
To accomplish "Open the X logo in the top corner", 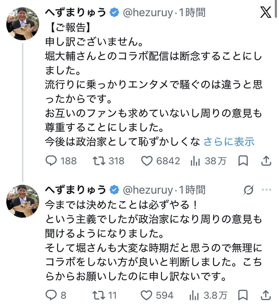I will 265,12.
